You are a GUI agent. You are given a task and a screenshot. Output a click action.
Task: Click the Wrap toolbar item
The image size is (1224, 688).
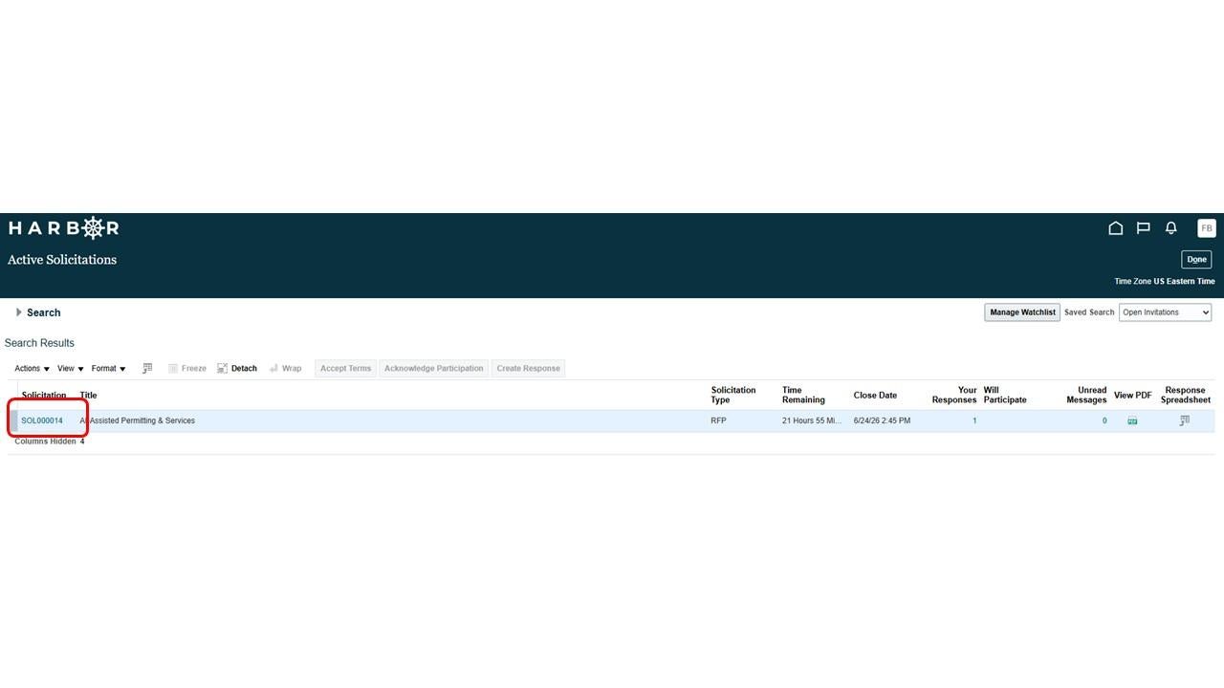pos(285,368)
